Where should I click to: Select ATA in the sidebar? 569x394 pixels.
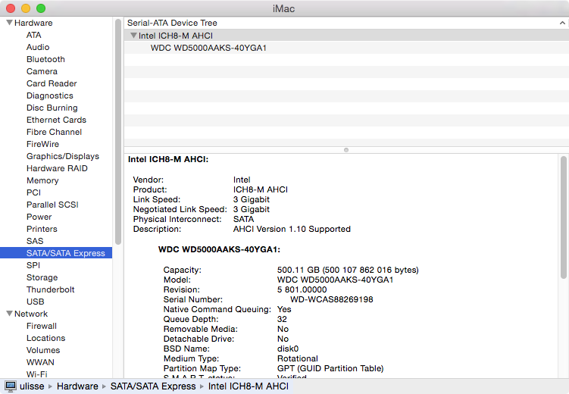tap(34, 35)
